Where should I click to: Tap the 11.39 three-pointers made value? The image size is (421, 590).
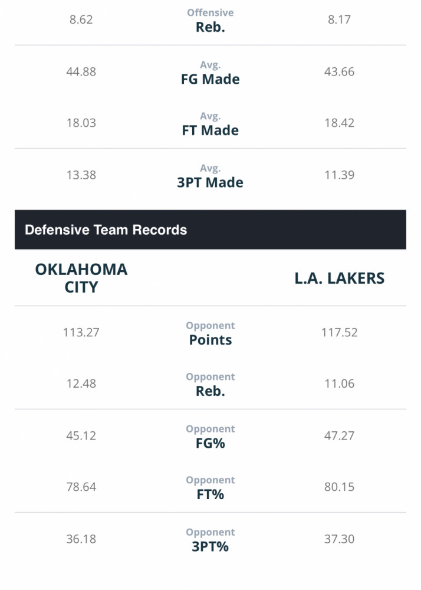[340, 175]
